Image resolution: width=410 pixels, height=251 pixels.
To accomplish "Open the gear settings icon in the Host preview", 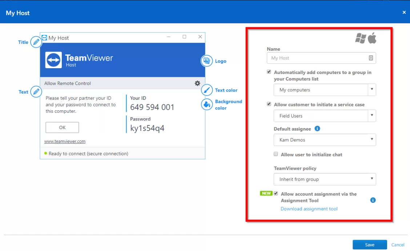I will (197, 83).
